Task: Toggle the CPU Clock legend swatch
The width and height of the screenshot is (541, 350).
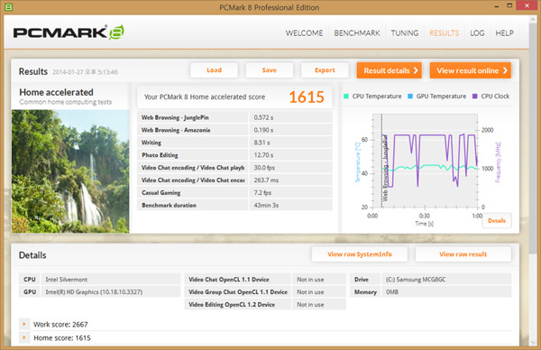Action: point(475,97)
